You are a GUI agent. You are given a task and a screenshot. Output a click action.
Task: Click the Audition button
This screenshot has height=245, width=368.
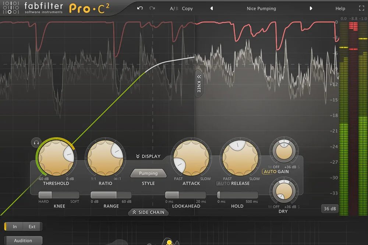pos(23,241)
